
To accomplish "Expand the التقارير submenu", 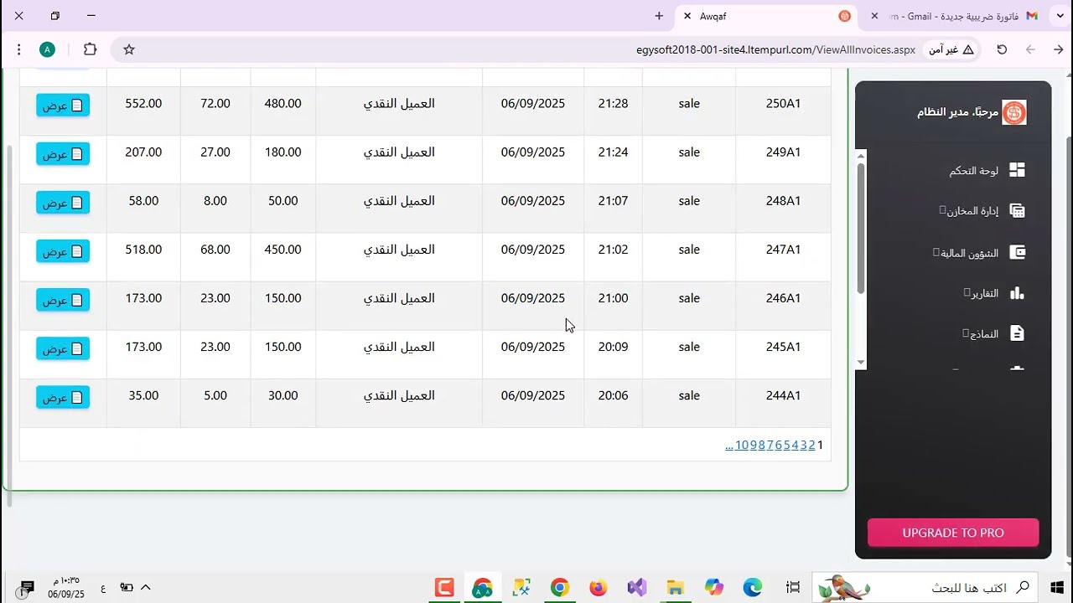I will 967,292.
